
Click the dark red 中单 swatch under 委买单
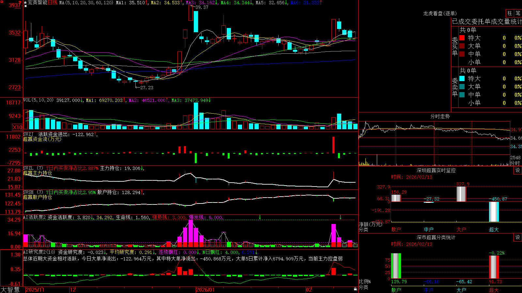pyautogui.click(x=462, y=54)
